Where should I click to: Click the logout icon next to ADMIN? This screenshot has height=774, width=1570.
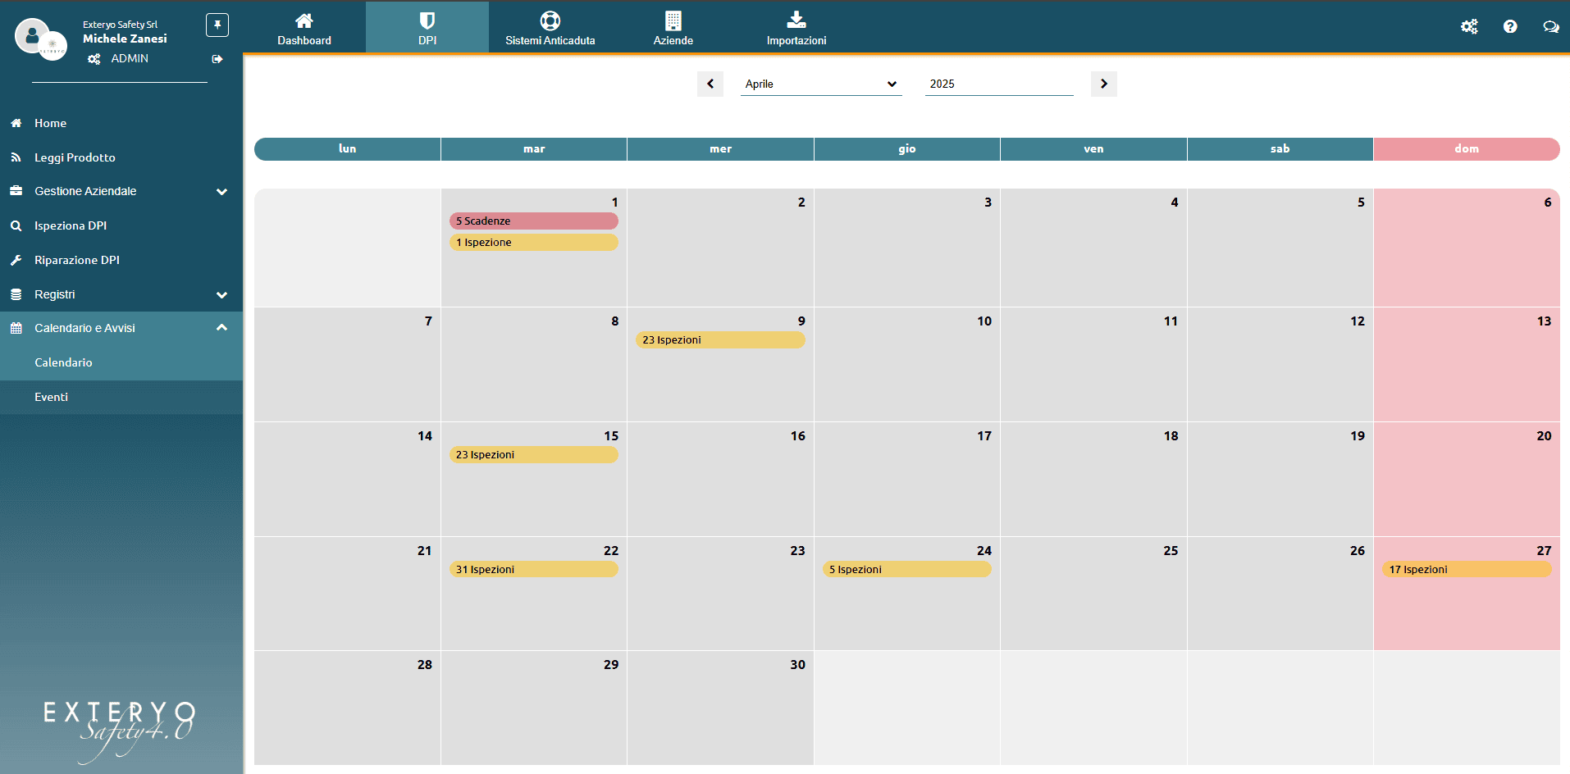(x=217, y=59)
